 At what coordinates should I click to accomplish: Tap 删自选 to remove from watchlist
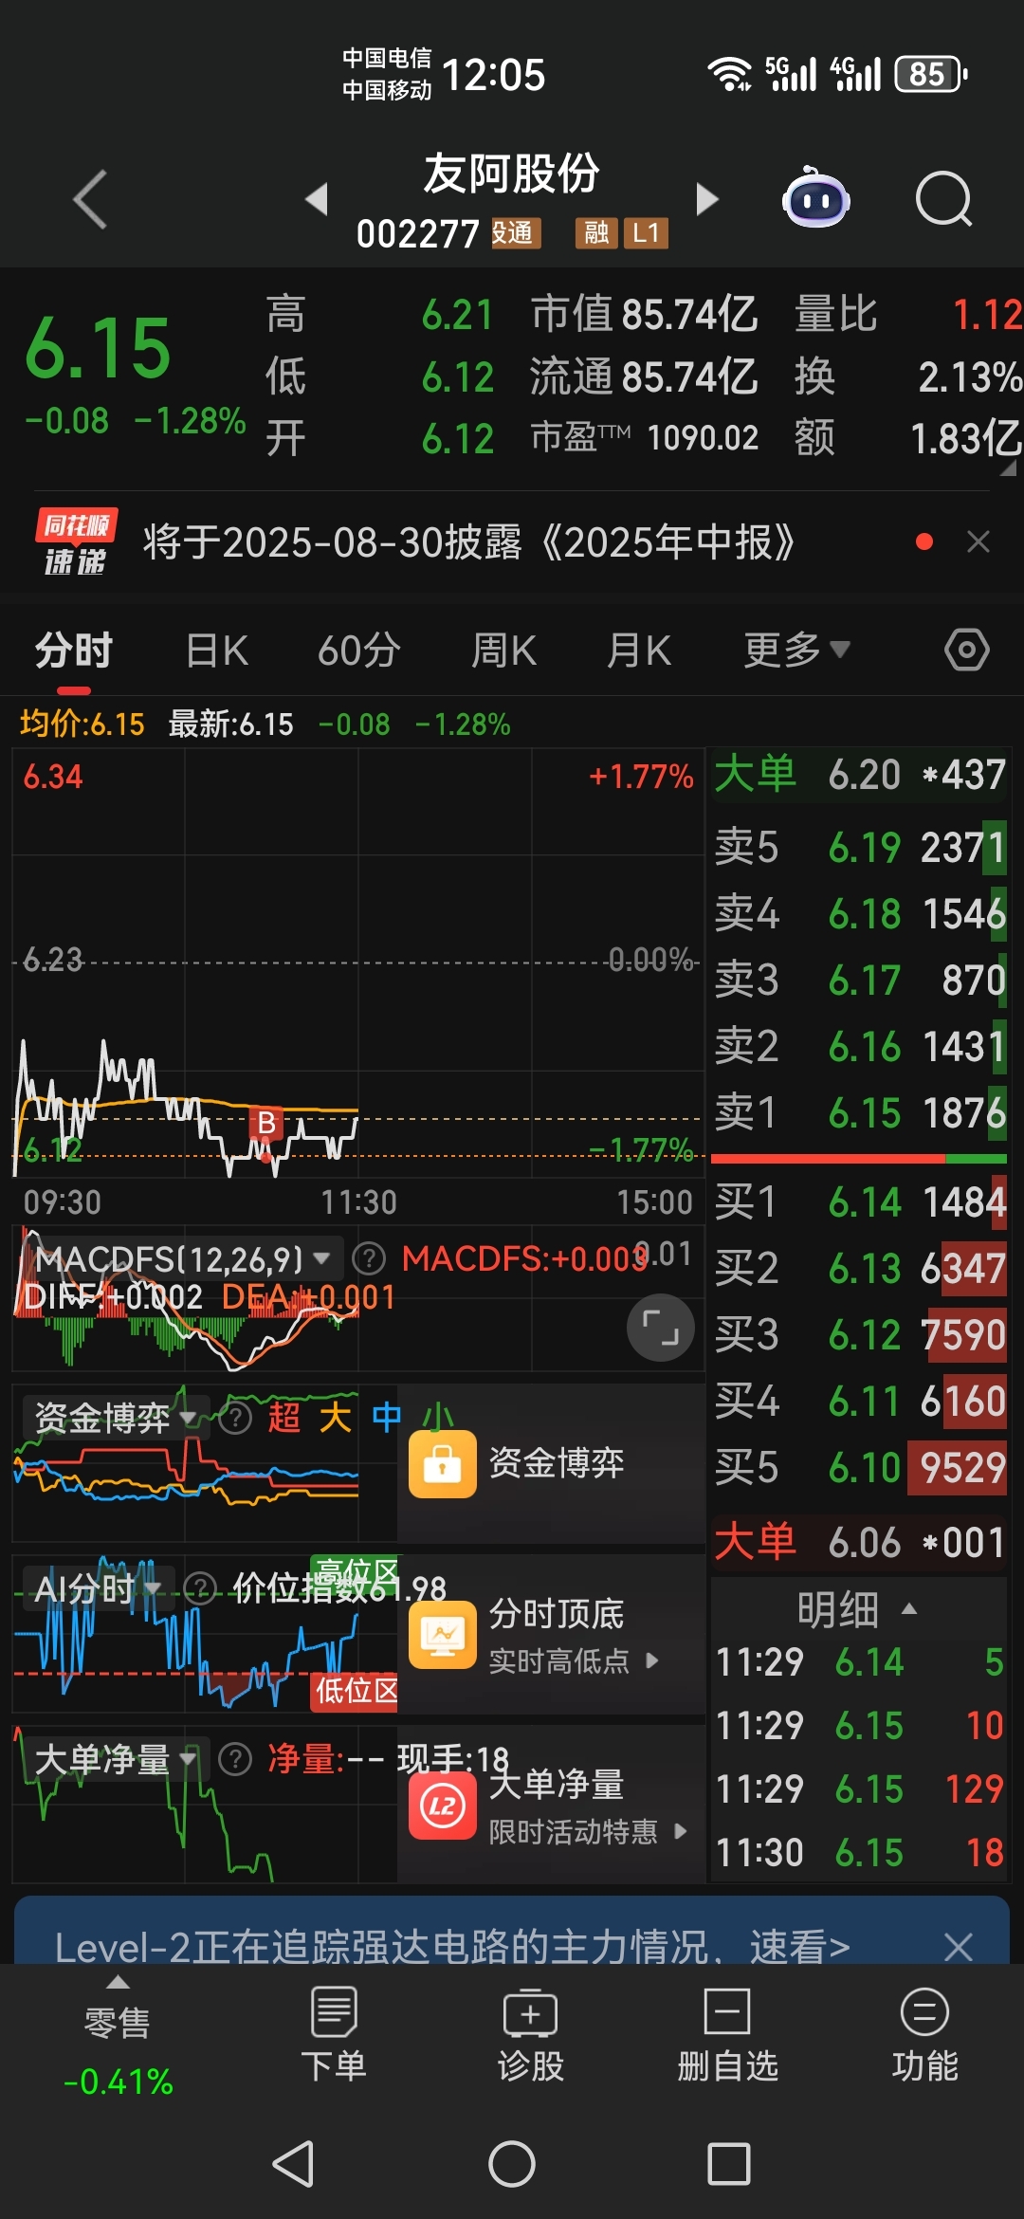click(727, 2036)
